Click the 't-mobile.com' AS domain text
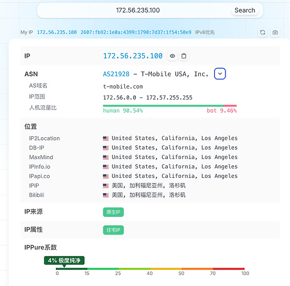The height and width of the screenshot is (286, 290). point(123,86)
